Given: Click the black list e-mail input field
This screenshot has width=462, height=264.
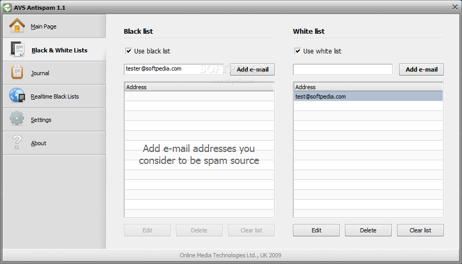Looking at the screenshot, I should (174, 70).
